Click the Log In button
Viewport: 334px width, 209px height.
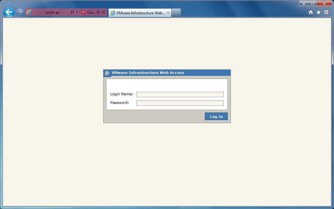pyautogui.click(x=216, y=116)
